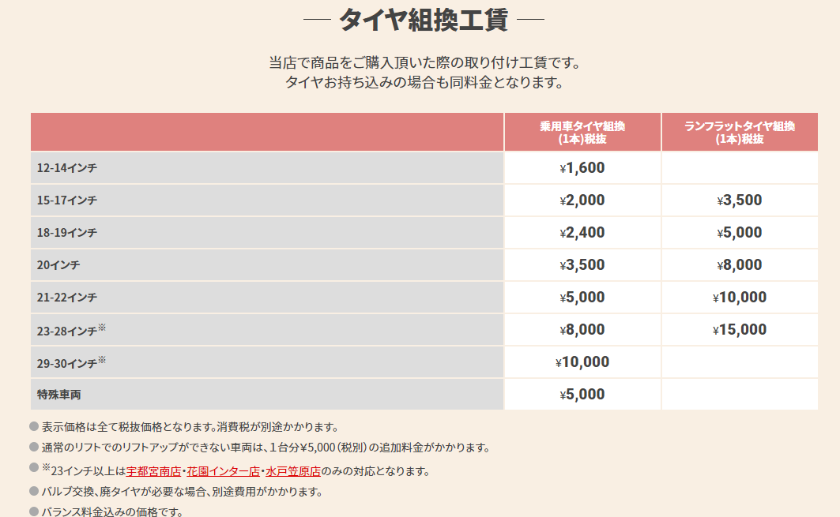Image resolution: width=840 pixels, height=517 pixels.
Task: Click the ランフラットタイヤ組換 column header
Action: point(740,132)
